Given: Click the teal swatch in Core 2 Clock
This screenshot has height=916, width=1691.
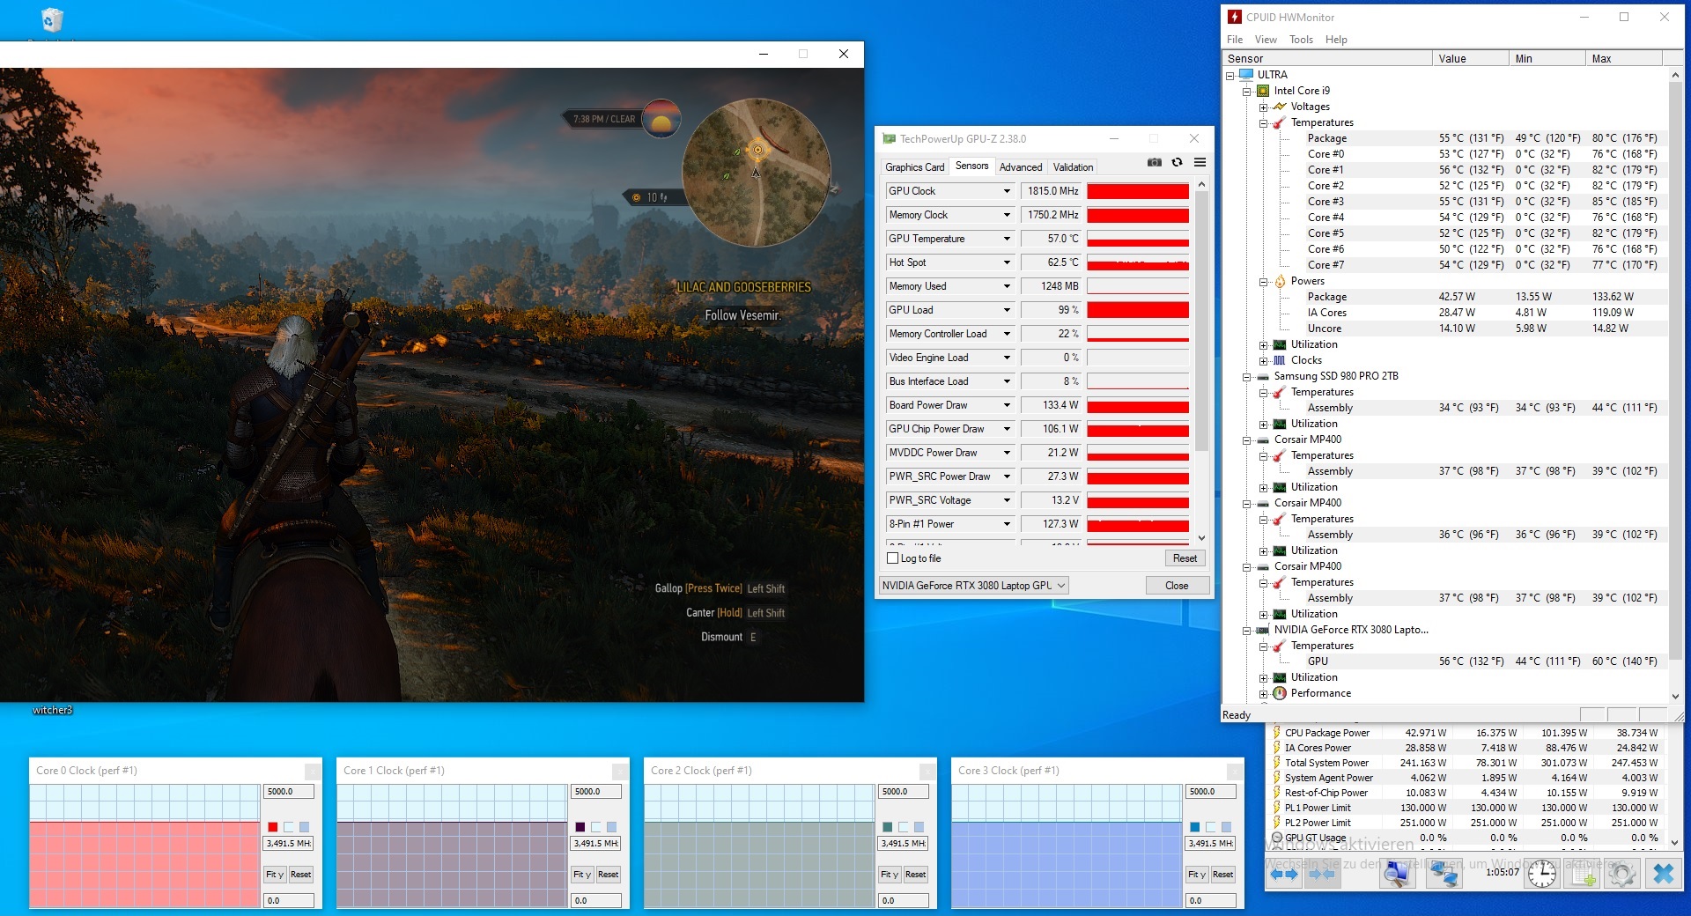Looking at the screenshot, I should click(x=888, y=827).
